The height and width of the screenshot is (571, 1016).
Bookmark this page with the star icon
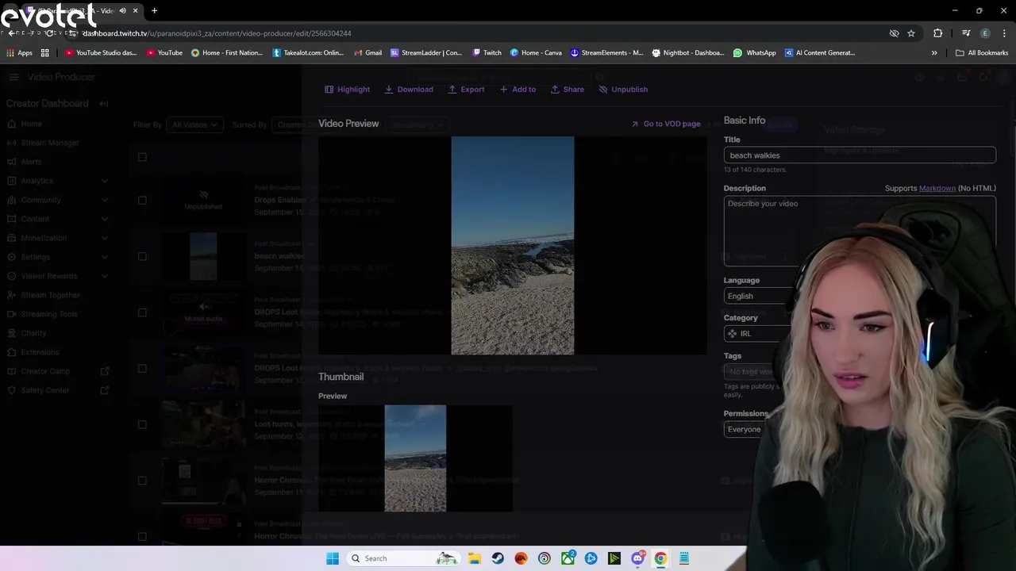click(911, 33)
